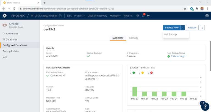Screen dimensions: 211x112
Task: Click the announcements megaphone icon
Action: pyautogui.click(x=148, y=16)
